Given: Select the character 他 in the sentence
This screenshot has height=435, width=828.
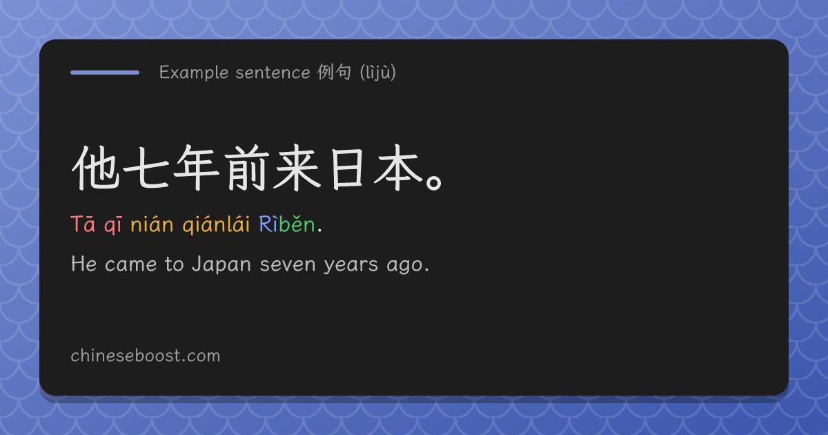Looking at the screenshot, I should click(x=96, y=169).
